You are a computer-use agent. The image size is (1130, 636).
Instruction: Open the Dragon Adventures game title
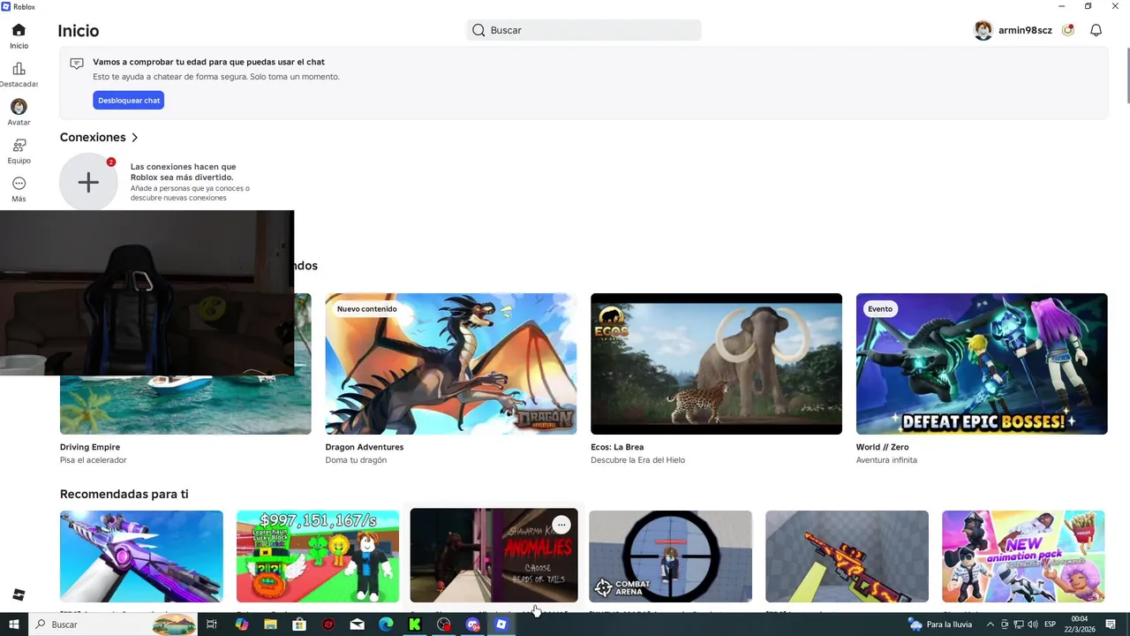[365, 447]
